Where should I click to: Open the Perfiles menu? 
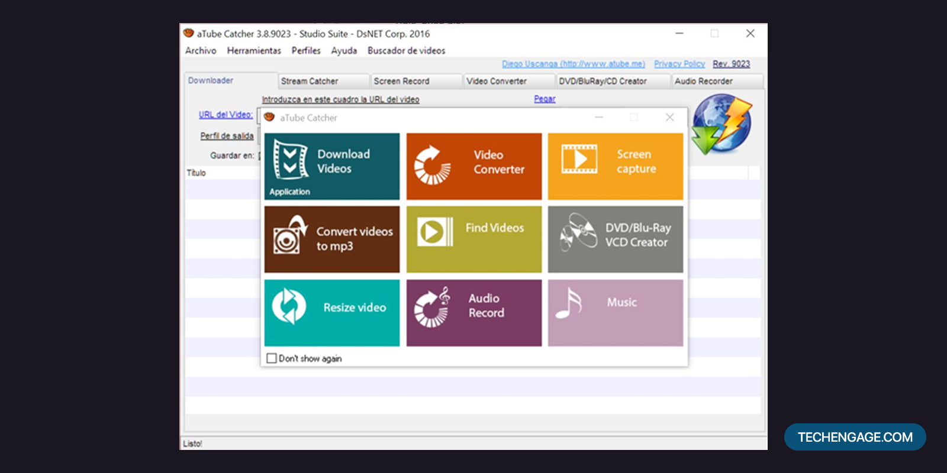306,51
